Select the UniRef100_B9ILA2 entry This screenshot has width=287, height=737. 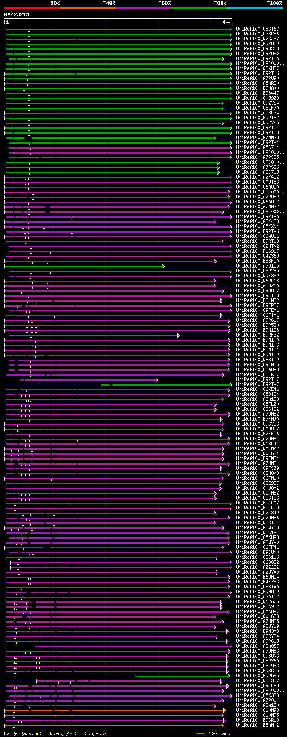[257, 503]
